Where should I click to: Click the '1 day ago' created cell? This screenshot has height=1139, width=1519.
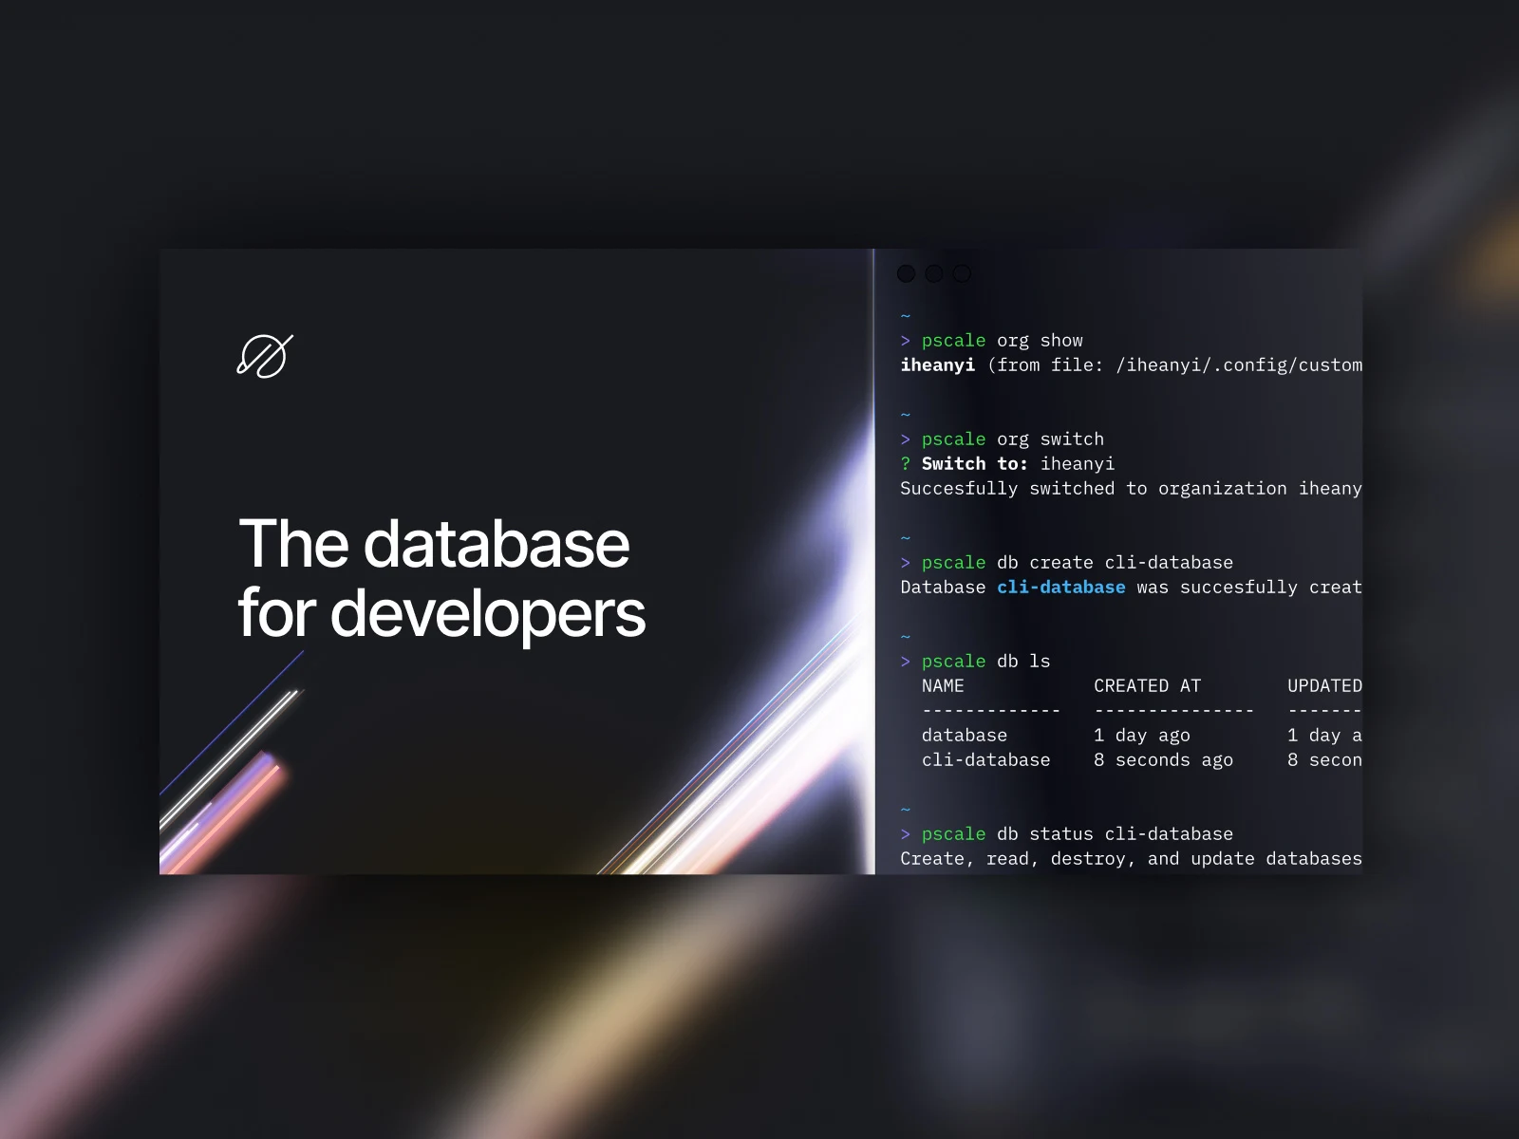pos(1142,735)
